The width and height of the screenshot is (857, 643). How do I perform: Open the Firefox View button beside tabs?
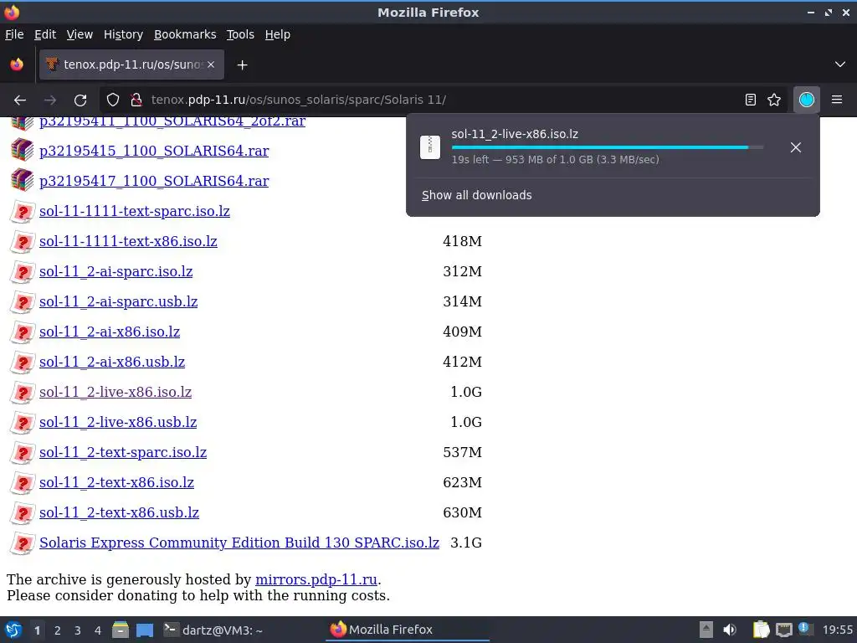coord(17,64)
